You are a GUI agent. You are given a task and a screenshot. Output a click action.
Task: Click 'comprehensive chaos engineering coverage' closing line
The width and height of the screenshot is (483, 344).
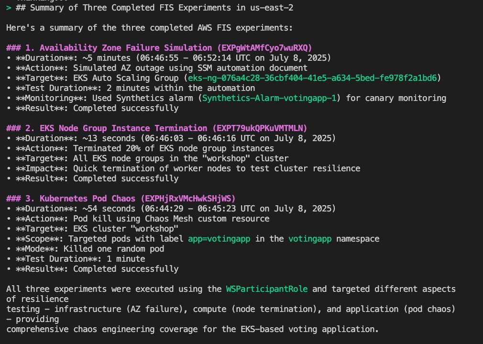(x=192, y=329)
